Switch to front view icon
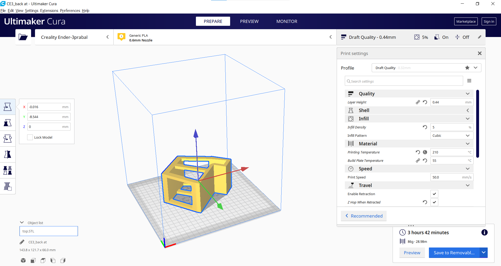 coord(33,260)
